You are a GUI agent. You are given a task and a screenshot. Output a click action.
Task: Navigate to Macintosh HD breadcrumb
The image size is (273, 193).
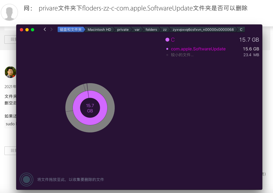click(99, 30)
